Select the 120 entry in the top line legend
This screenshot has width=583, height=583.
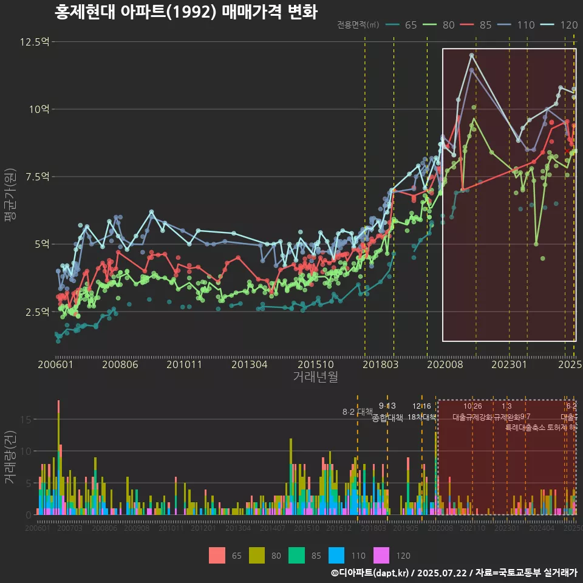559,25
